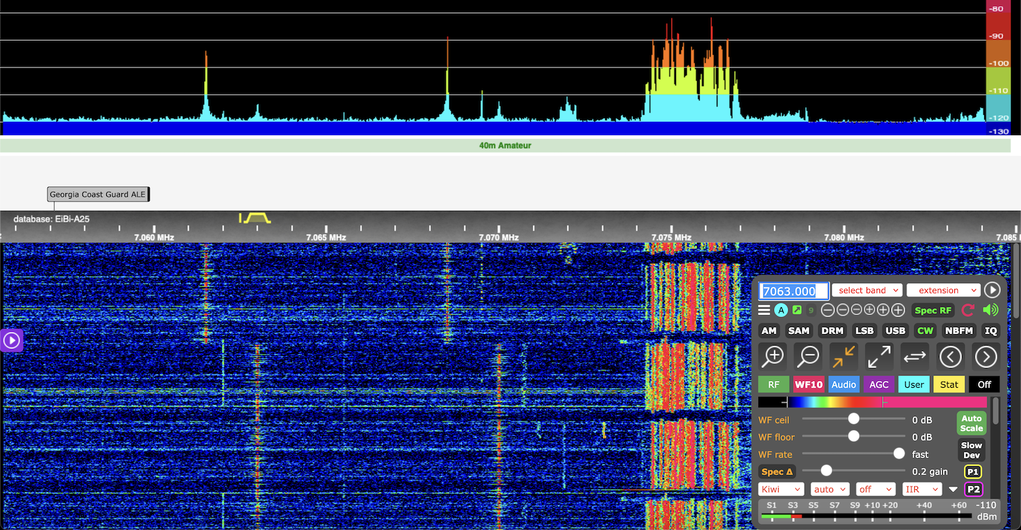Click the zoom out magnifier icon

tap(809, 356)
